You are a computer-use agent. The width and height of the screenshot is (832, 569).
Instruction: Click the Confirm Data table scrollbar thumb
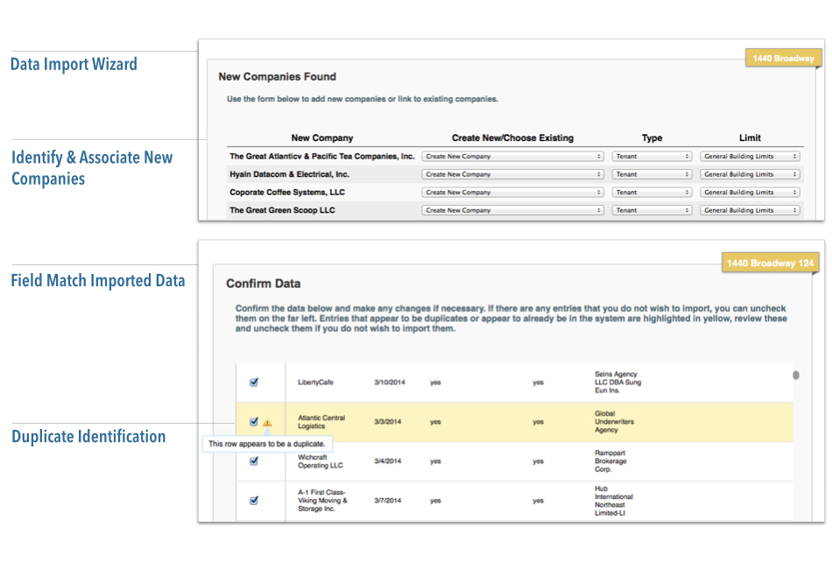pos(796,376)
